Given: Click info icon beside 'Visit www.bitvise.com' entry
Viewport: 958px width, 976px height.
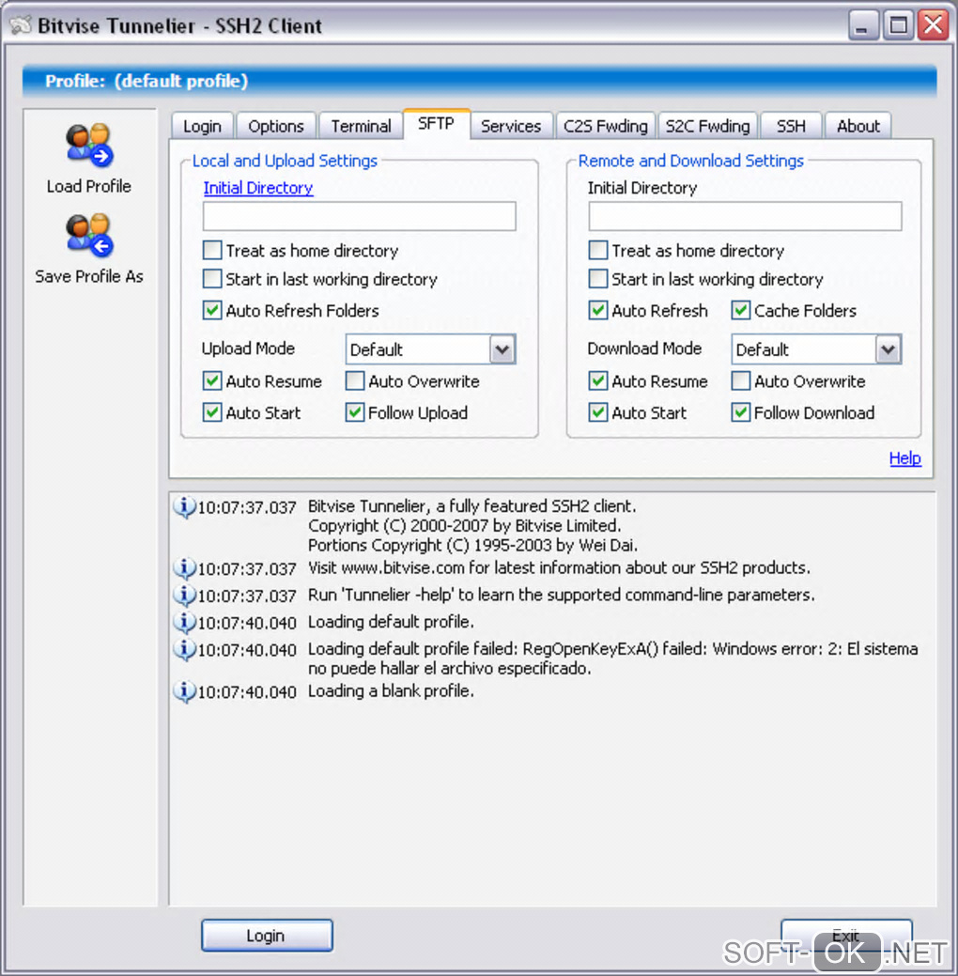Looking at the screenshot, I should click(184, 568).
